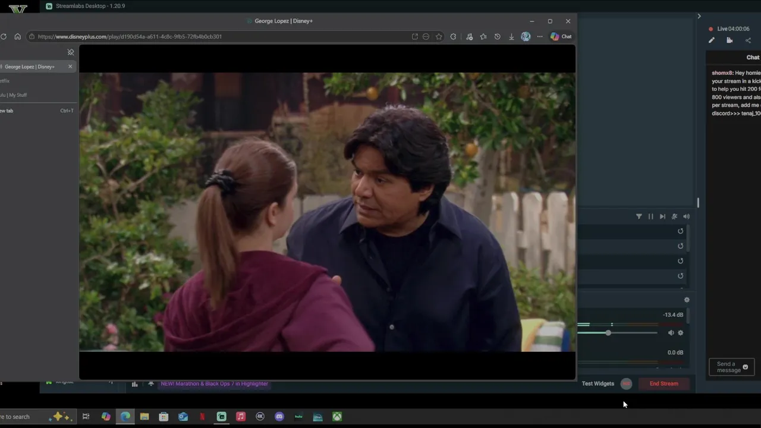Image resolution: width=761 pixels, height=428 pixels.
Task: Open Streamlabs filter funnel icon in feed panel
Action: [639, 216]
